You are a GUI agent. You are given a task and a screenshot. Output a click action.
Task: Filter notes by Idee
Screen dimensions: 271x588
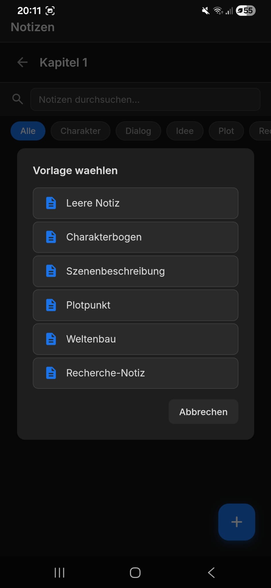point(185,131)
